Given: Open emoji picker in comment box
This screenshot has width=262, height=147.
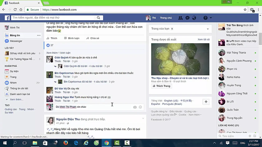Looking at the screenshot, I should point(140,107).
